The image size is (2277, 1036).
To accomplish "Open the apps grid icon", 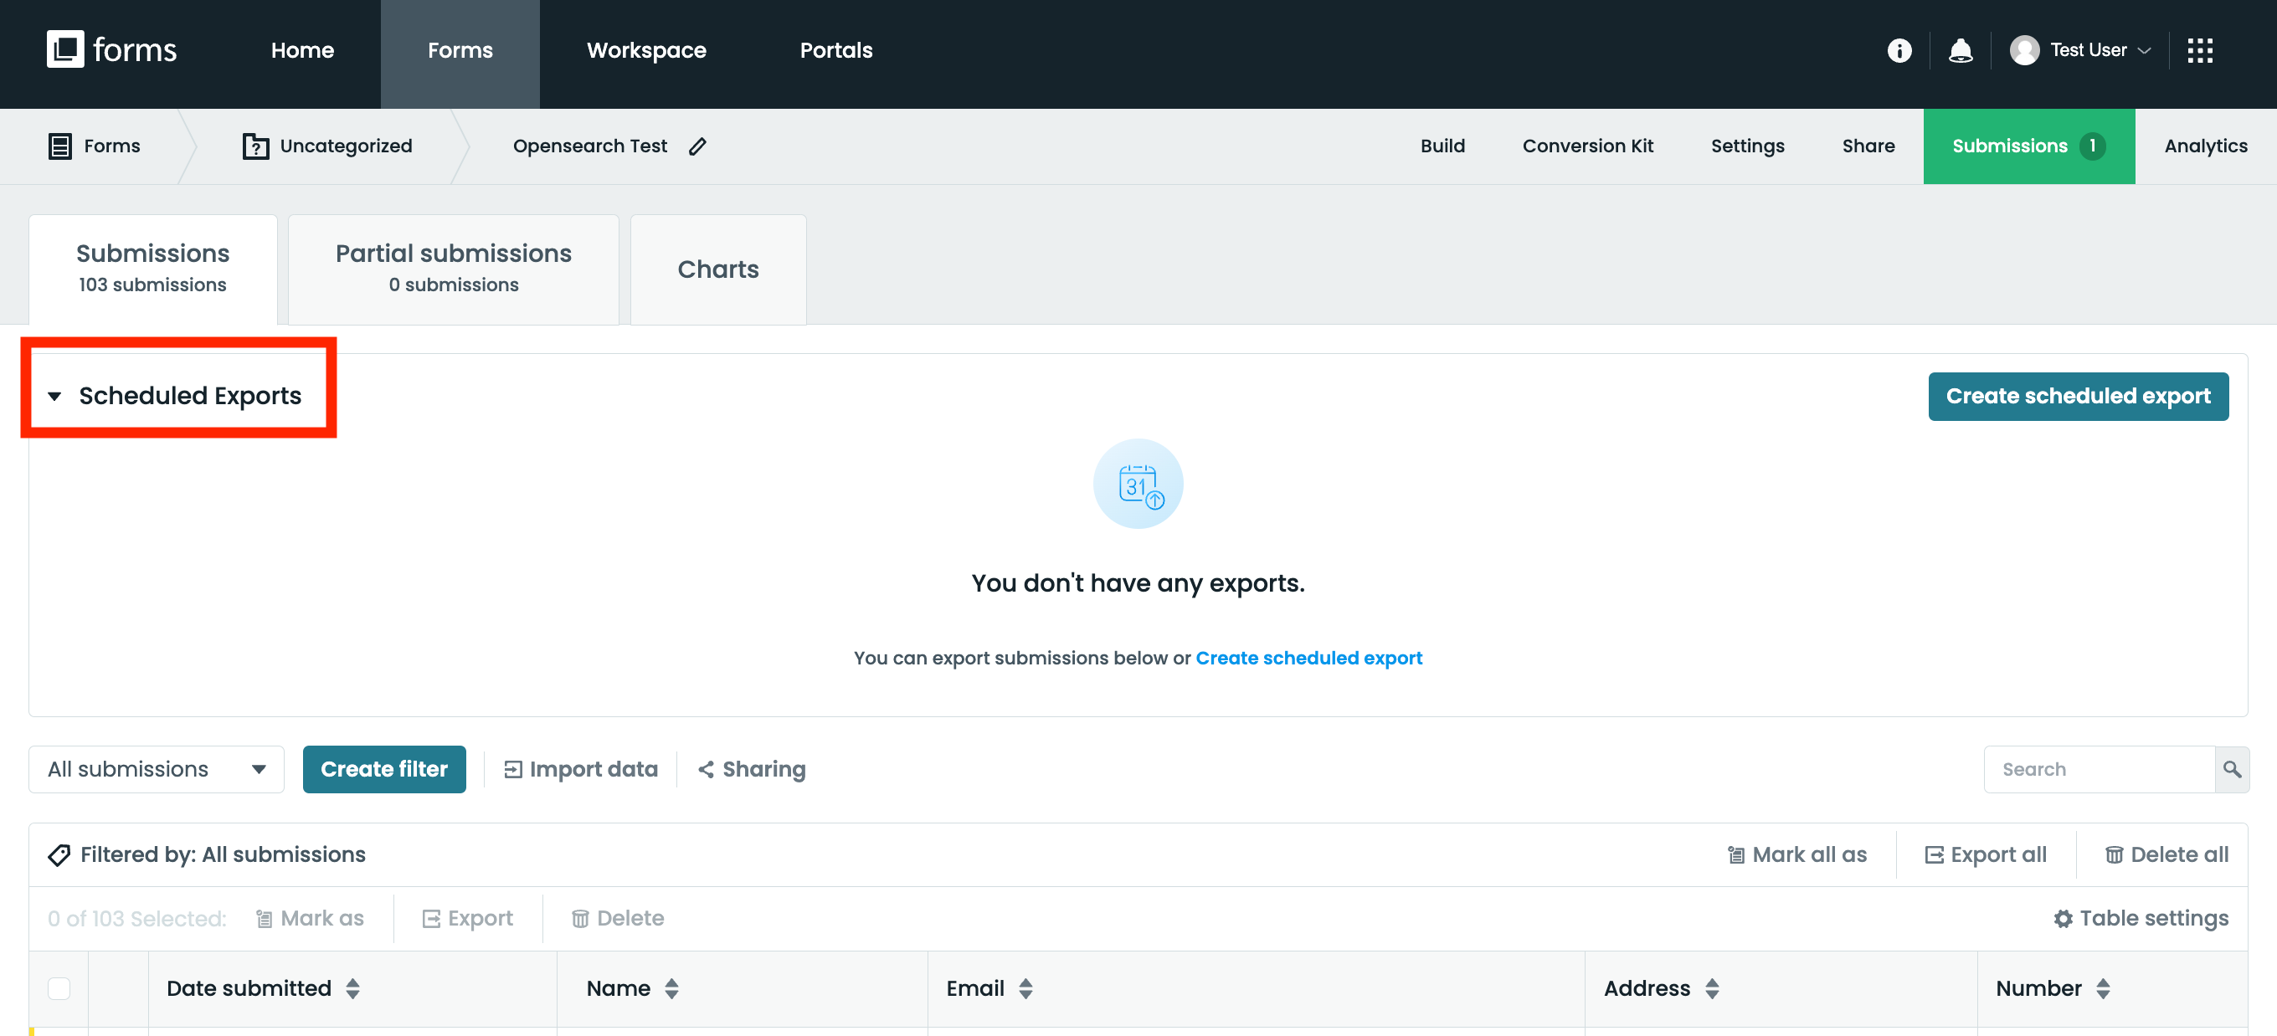I will [x=2199, y=50].
